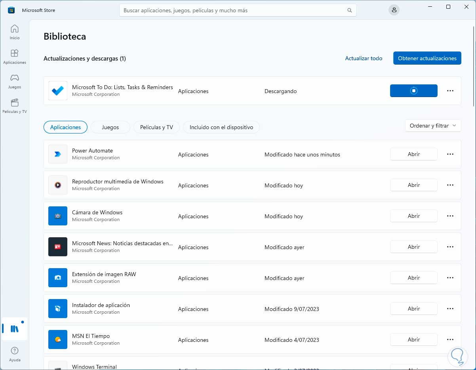Open more options for Power Automate
Screen dimensions: 476x370
tap(450, 154)
